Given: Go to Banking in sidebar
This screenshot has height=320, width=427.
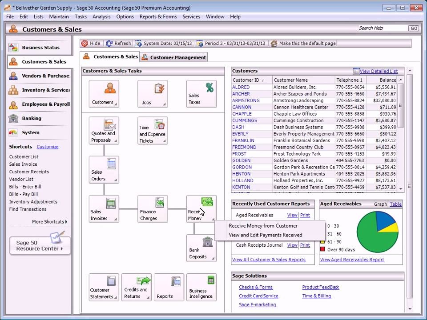Looking at the screenshot, I should point(39,118).
